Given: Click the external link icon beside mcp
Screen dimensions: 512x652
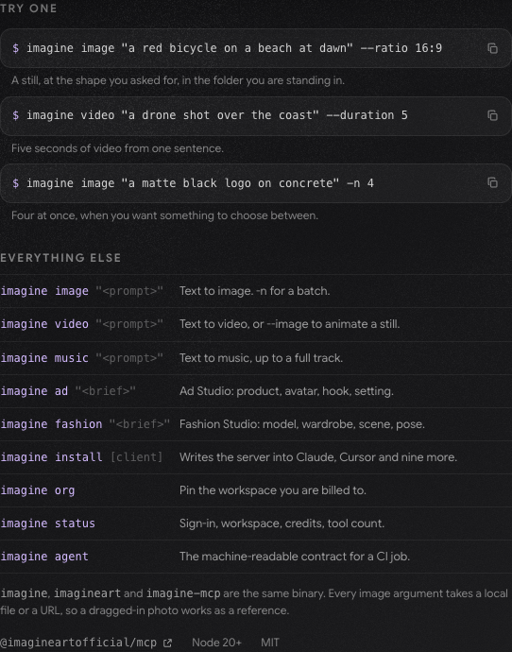Looking at the screenshot, I should pos(167,643).
